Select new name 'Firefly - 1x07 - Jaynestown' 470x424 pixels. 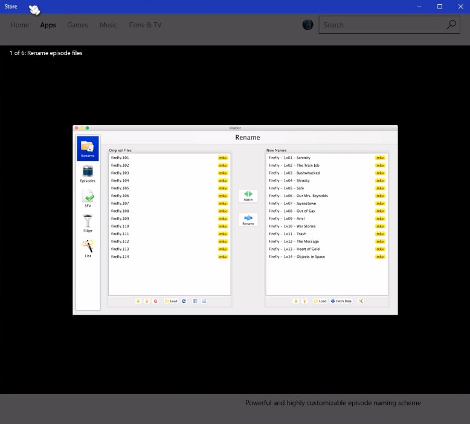tap(327, 204)
